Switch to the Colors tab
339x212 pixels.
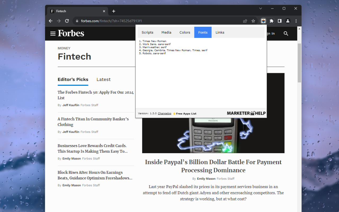pyautogui.click(x=185, y=32)
